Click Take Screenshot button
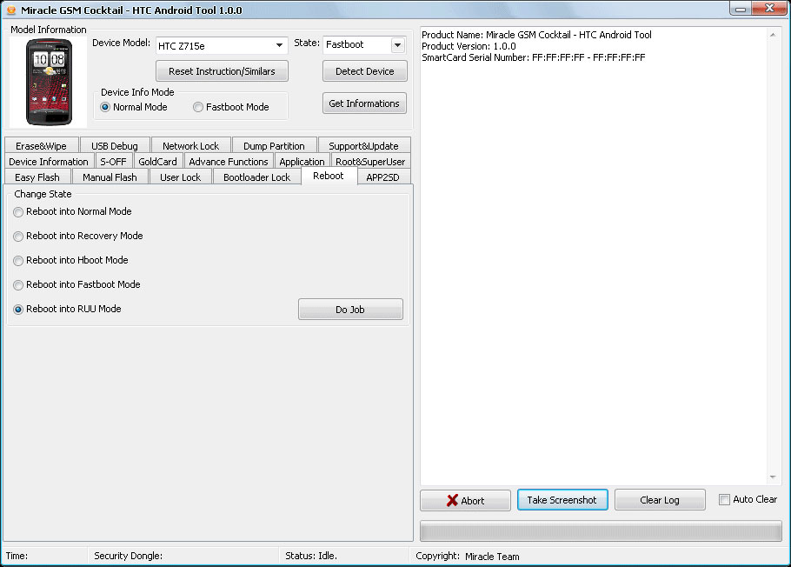This screenshot has height=567, width=791. [x=562, y=500]
